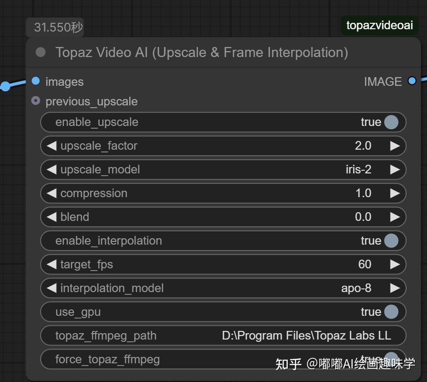Select next interpolation_model with the right arrow
This screenshot has height=382, width=427.
[395, 288]
